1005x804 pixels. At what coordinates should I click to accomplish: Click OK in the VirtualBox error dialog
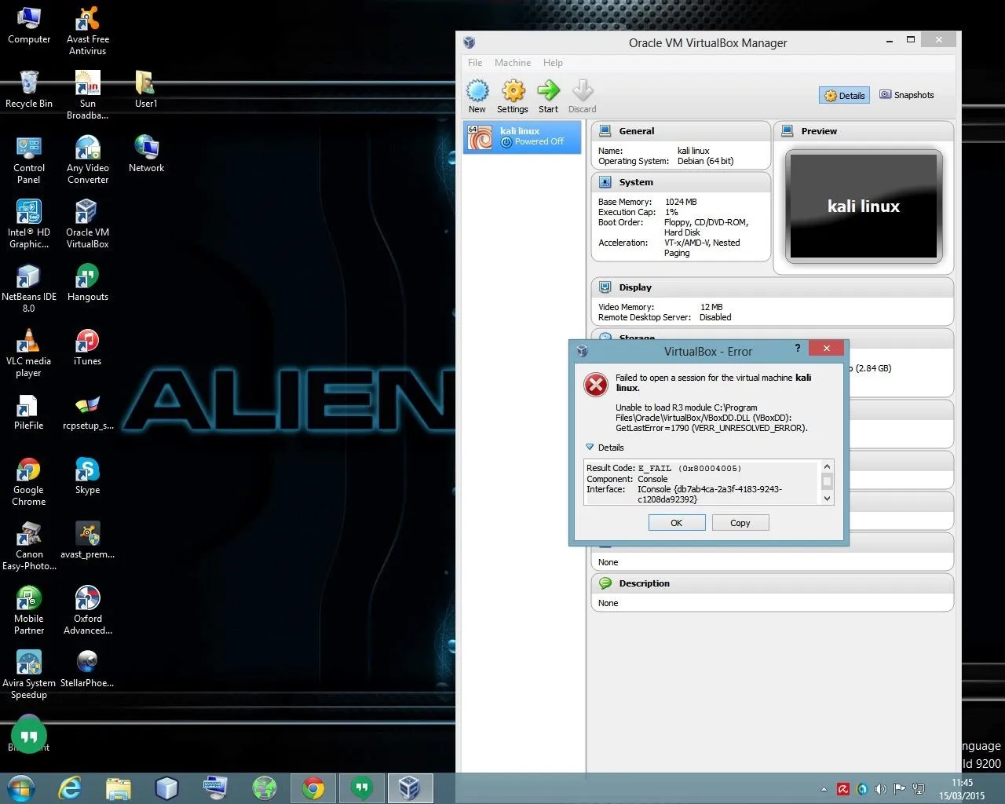tap(677, 523)
